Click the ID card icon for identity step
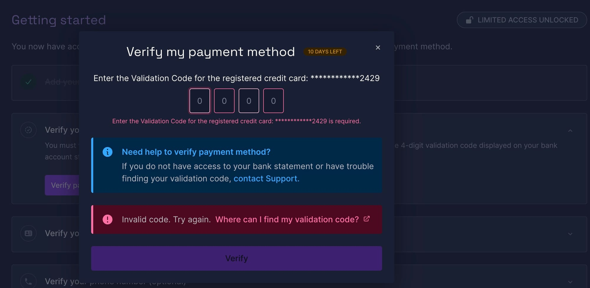Image resolution: width=590 pixels, height=288 pixels. 28,233
